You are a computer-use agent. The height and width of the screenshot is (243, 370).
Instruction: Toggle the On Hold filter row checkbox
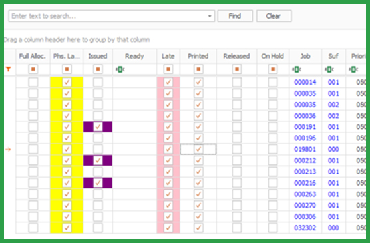[x=273, y=69]
